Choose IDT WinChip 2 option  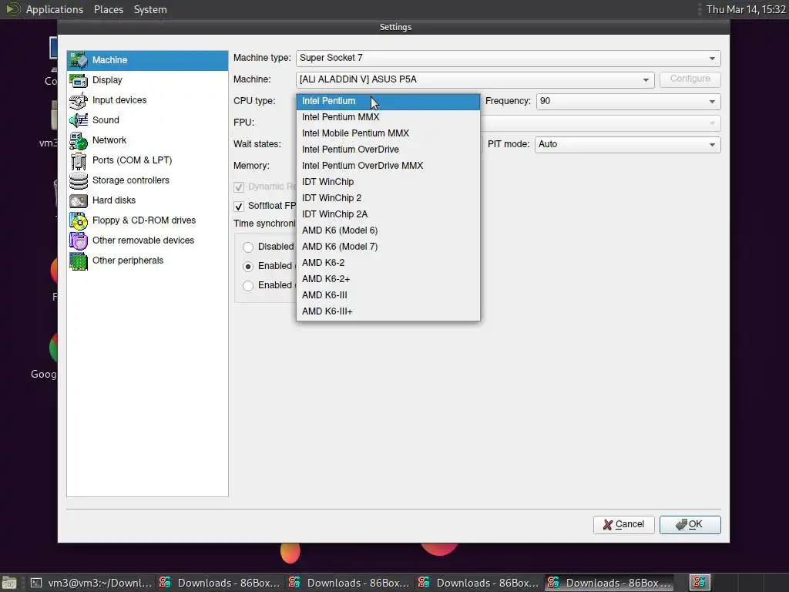click(x=388, y=198)
